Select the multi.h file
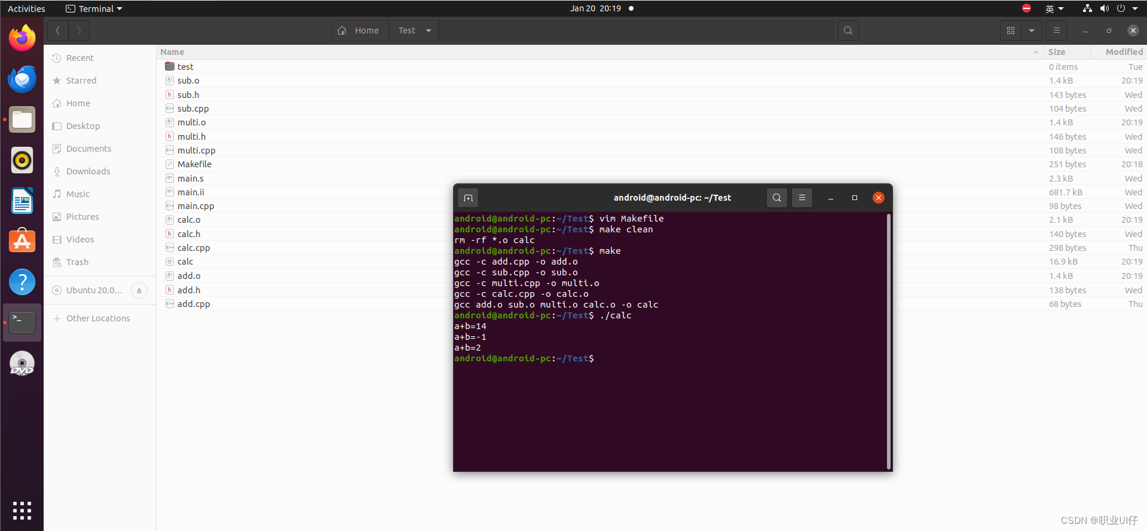The height and width of the screenshot is (531, 1147). (652, 137)
